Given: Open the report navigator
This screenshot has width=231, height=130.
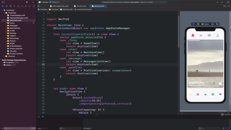Looking at the screenshot, I should tap(34, 6).
